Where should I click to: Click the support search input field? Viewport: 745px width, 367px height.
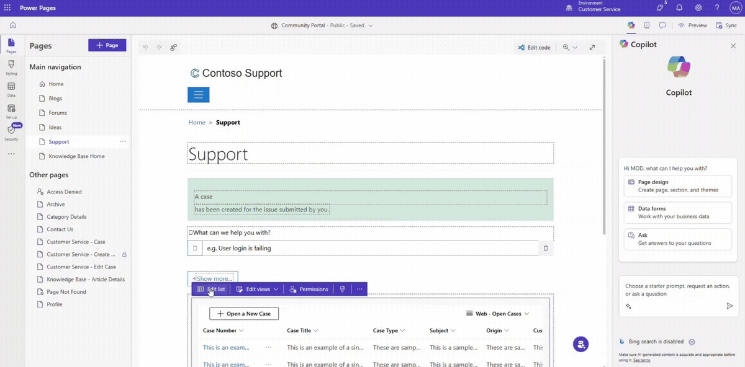point(369,248)
